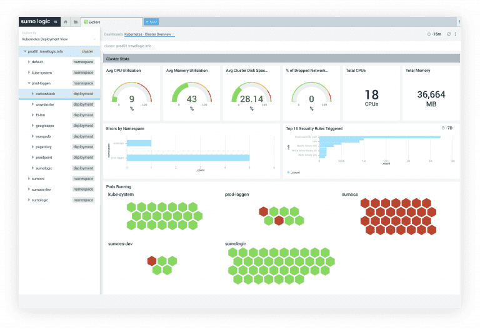Collapse the prod01.travellogic.info cluster node
480x329 pixels.
(x=25, y=51)
